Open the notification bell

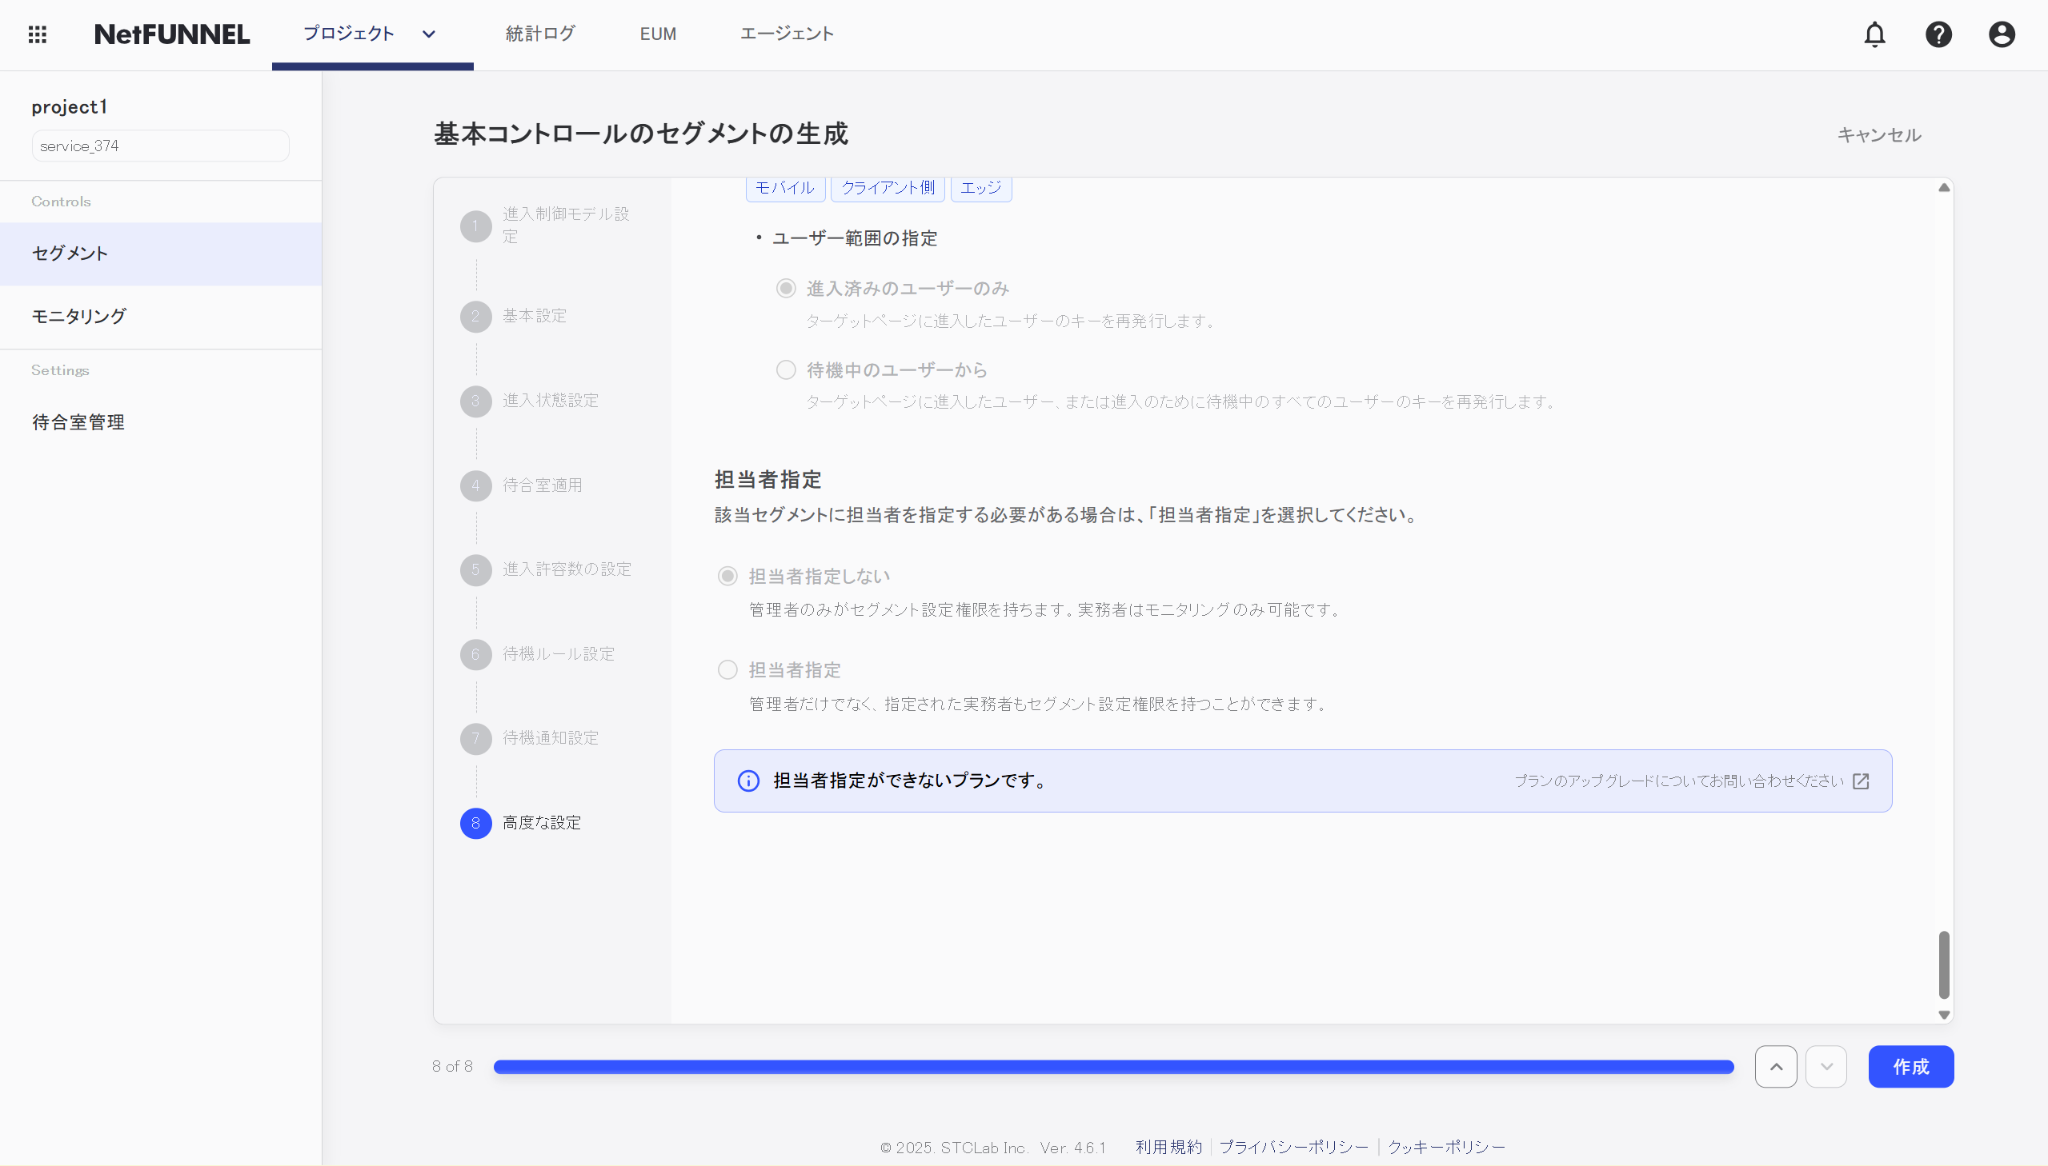pyautogui.click(x=1875, y=34)
